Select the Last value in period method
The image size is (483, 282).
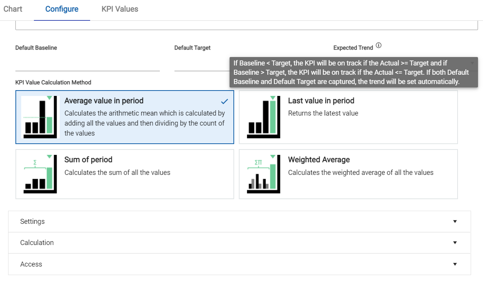348,117
